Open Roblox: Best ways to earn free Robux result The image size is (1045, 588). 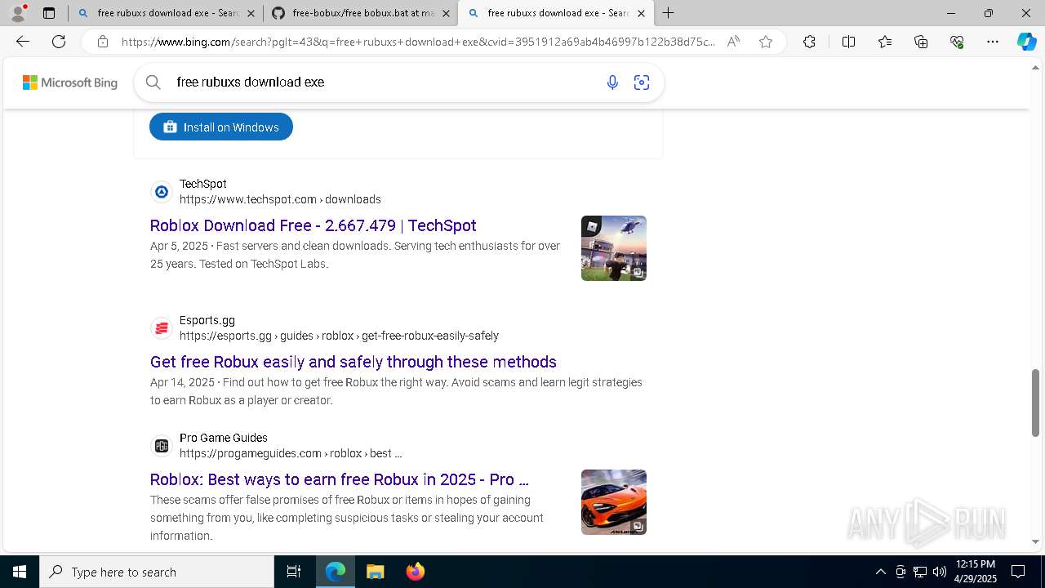[x=339, y=479]
